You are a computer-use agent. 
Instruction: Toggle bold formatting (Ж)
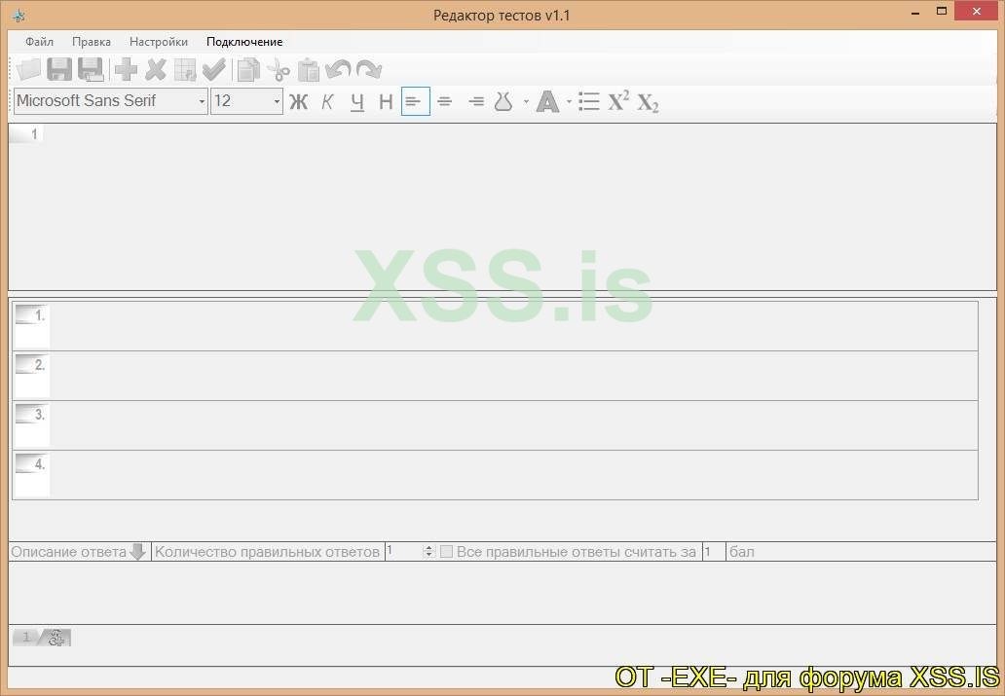(x=299, y=100)
